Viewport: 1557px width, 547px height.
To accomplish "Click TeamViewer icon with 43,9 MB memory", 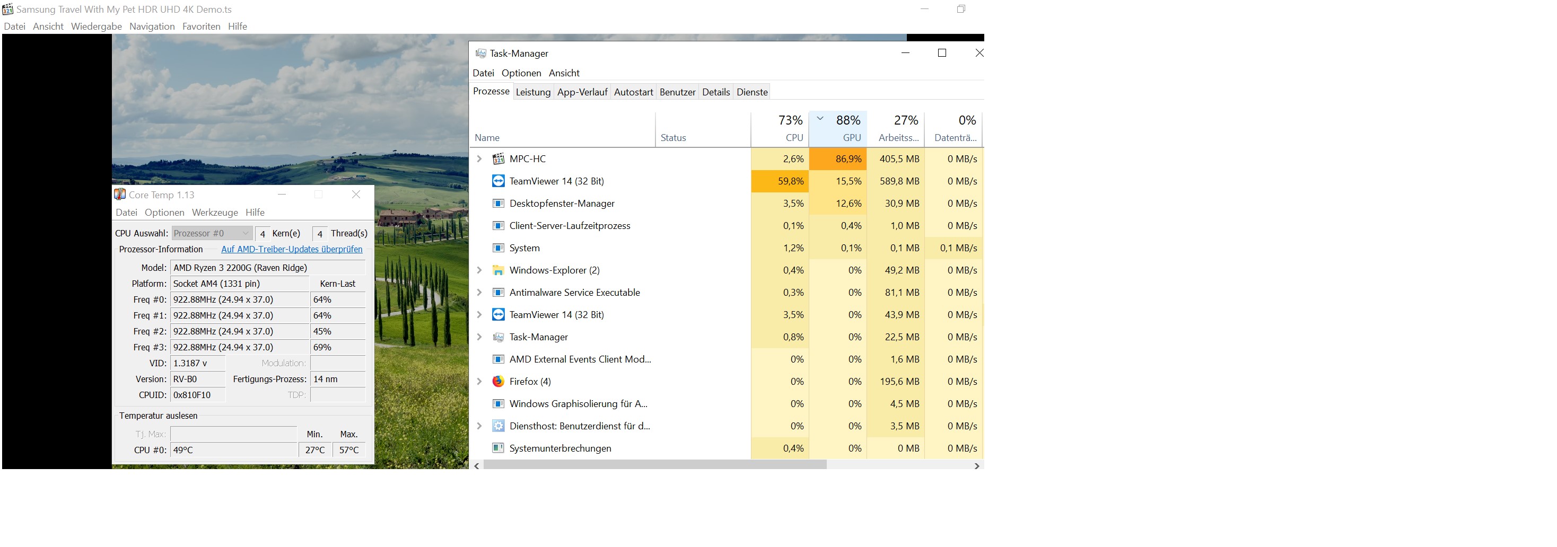I will pos(498,315).
